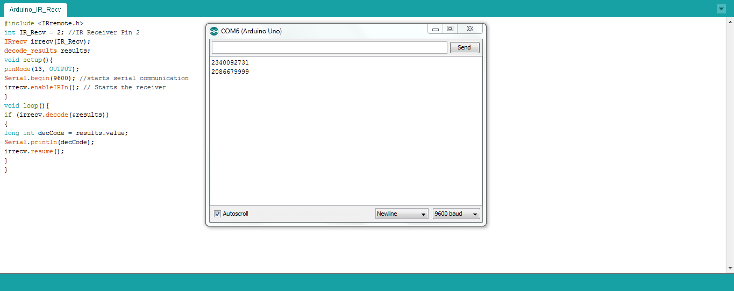Click the line int IR_Recv = 2
Screen dimensions: 734x291
pos(72,33)
